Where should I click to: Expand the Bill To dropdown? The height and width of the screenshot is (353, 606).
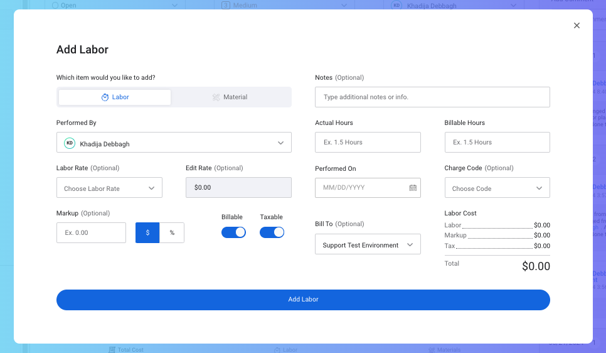click(x=368, y=244)
